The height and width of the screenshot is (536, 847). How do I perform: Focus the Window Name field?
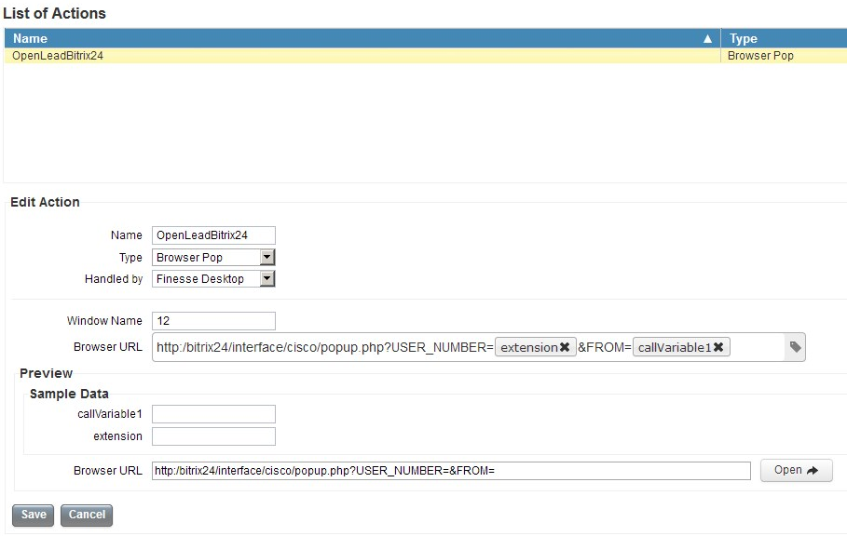pos(213,321)
